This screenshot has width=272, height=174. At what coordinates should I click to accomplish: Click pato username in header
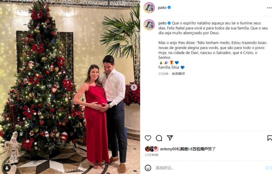coord(162,8)
